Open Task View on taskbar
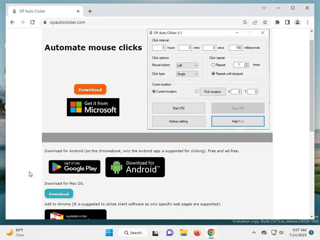This screenshot has width=320, height=240. click(x=155, y=232)
